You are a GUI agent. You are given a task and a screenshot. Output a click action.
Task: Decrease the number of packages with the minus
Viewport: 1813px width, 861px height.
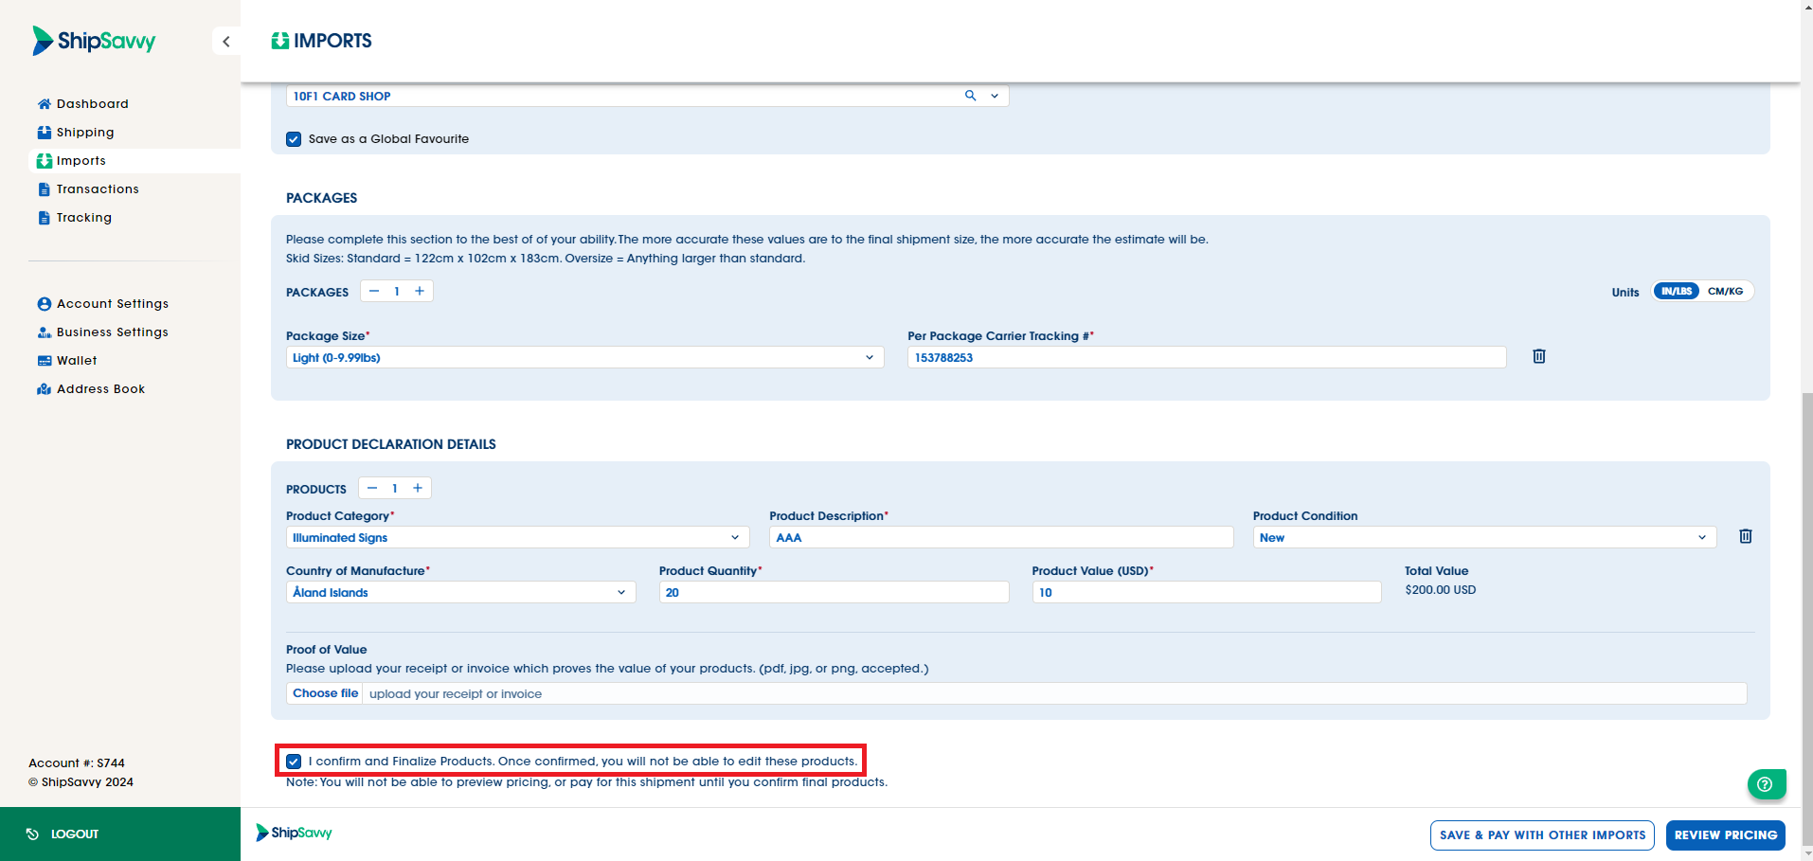point(374,291)
